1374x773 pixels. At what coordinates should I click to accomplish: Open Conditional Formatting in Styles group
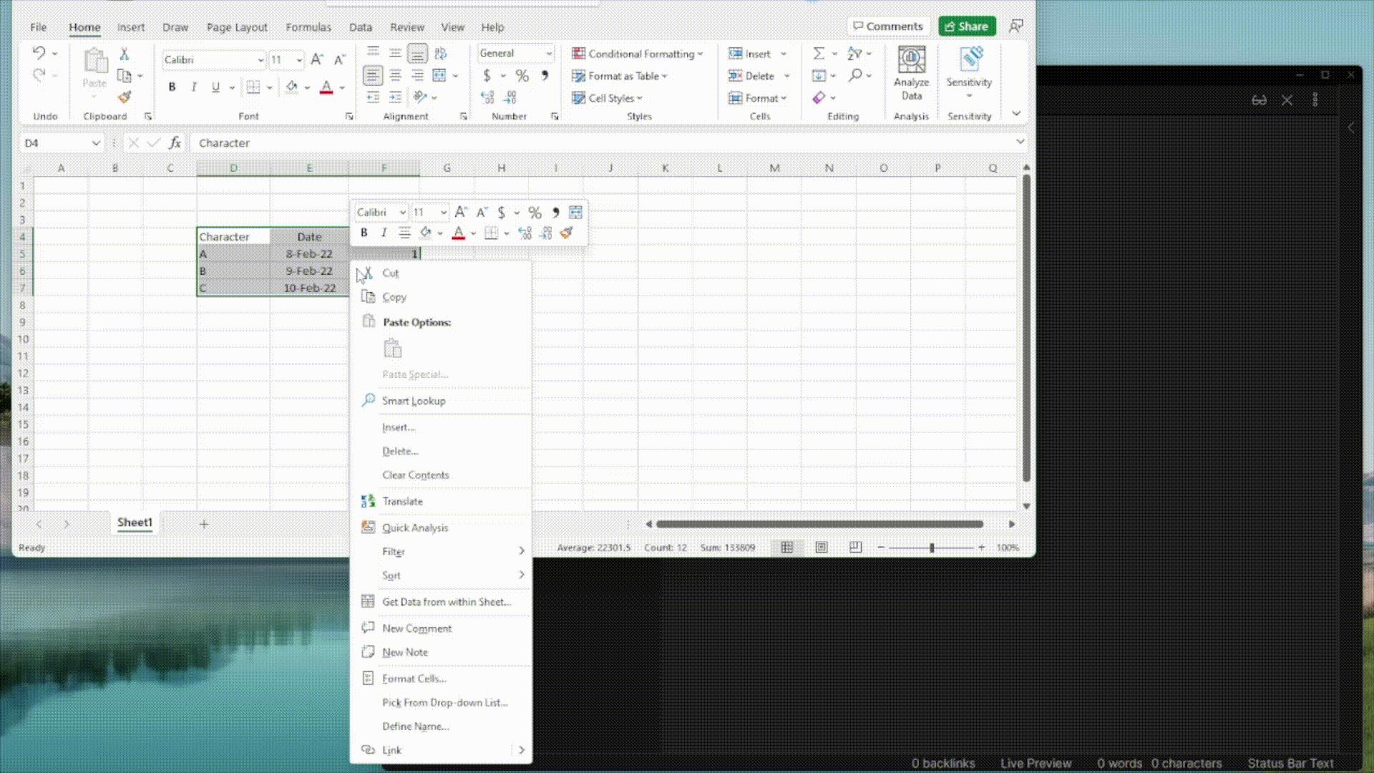(x=637, y=54)
